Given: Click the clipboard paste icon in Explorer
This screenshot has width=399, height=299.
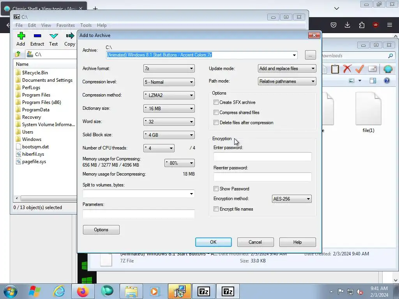Looking at the screenshot, I should pyautogui.click(x=335, y=69).
